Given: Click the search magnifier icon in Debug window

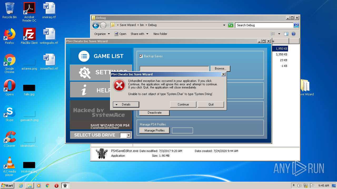Looking at the screenshot, I should coord(296,25).
